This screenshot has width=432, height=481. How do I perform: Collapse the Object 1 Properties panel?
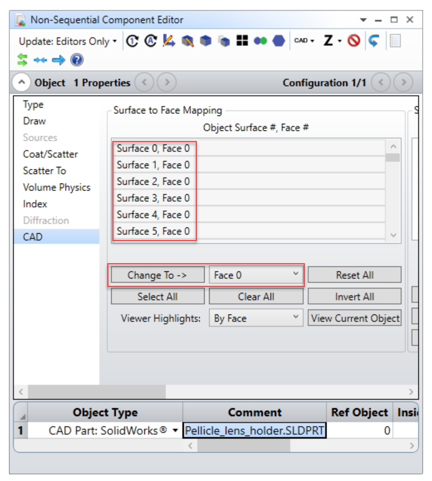[x=22, y=83]
